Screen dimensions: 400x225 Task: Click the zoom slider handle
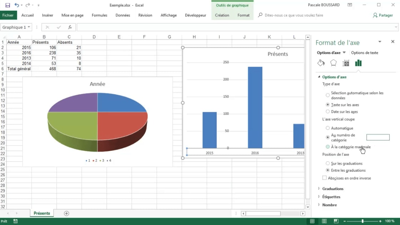(362, 221)
